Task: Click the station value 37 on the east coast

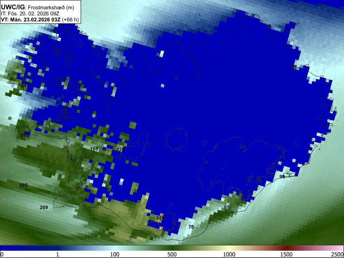Action: click(x=294, y=67)
